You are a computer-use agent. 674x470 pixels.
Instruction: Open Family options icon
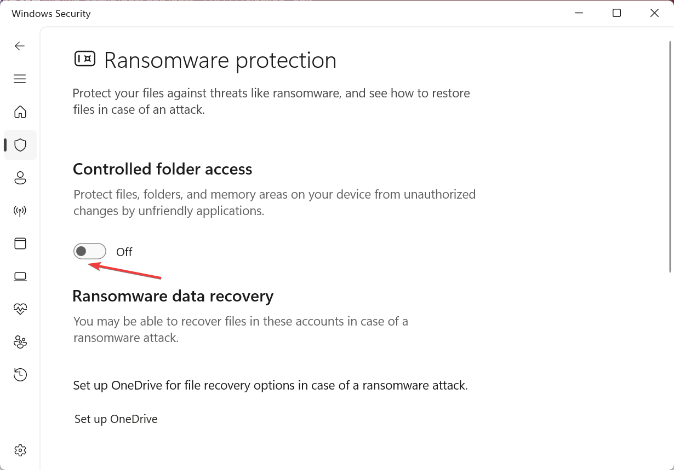click(20, 342)
